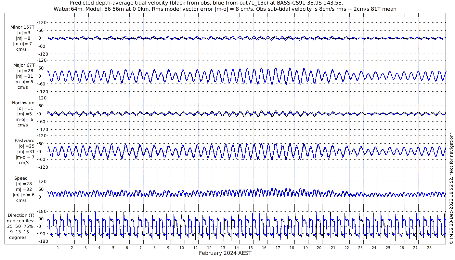Click the 'm-o centiles:' label
455x260 pixels.
(x=21, y=221)
